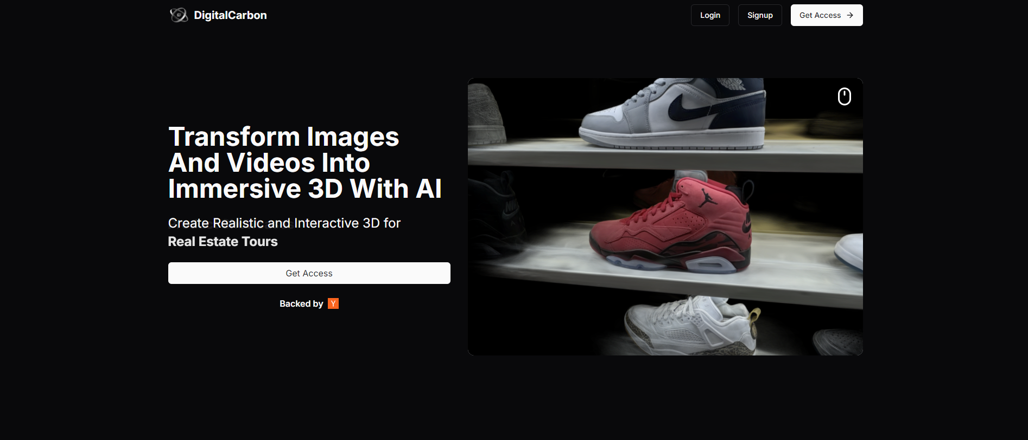This screenshot has height=440, width=1028.
Task: Click the DigitalCarbon logo icon
Action: 179,15
